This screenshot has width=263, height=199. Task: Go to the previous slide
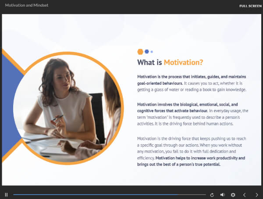click(245, 195)
